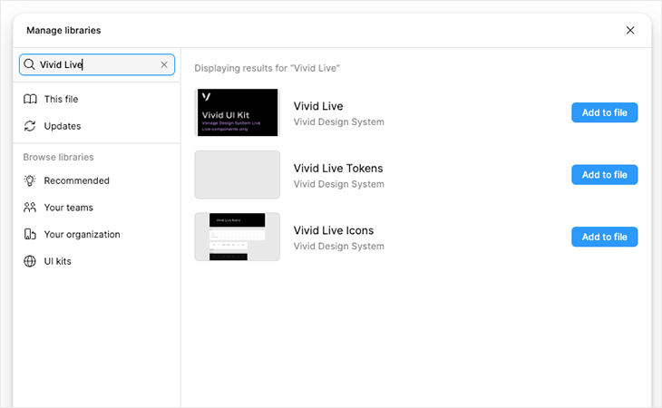Viewport: 662px width, 408px height.
Task: Close the Manage libraries dialog
Action: coord(630,31)
